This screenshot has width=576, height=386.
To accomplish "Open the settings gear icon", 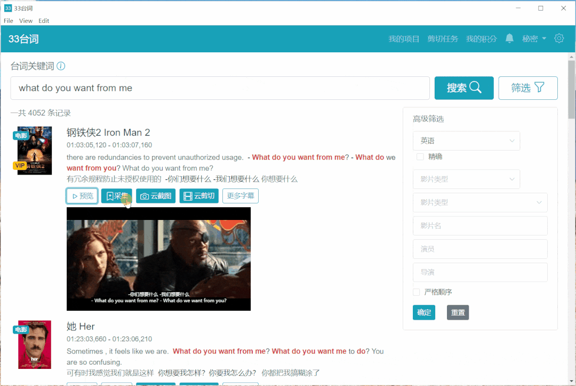I will pyautogui.click(x=559, y=38).
